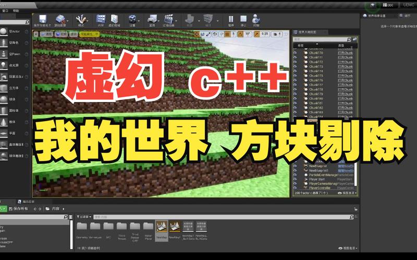Stop the play session
Image resolution: width=417 pixels, height=260 pixels.
[x=243, y=19]
